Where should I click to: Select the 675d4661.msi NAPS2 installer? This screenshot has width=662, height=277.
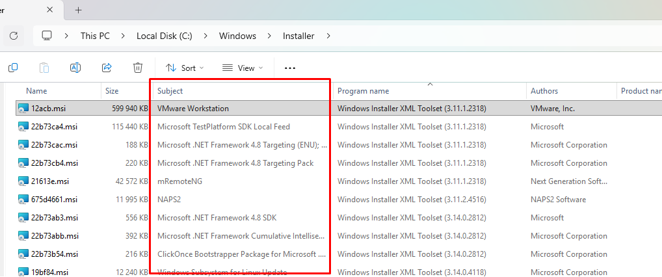(x=54, y=200)
